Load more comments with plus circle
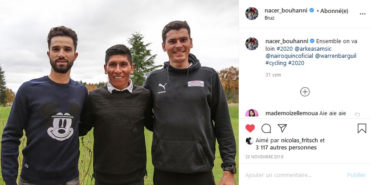Image resolution: width=371 pixels, height=185 pixels. pos(305,92)
